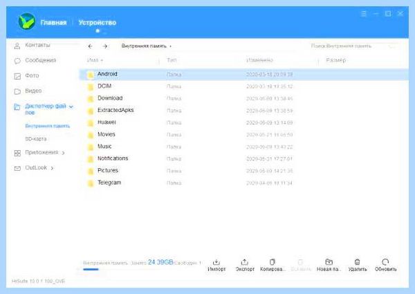Create a new folder with Новая папка

(x=329, y=265)
